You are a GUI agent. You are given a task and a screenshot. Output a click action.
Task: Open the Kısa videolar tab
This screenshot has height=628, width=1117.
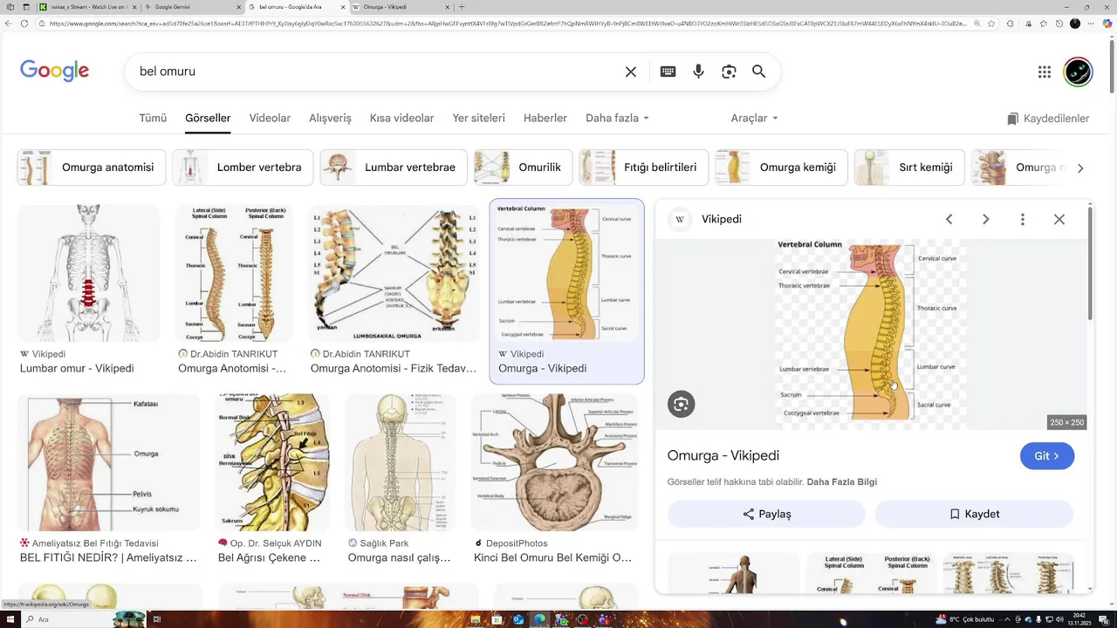pos(401,118)
